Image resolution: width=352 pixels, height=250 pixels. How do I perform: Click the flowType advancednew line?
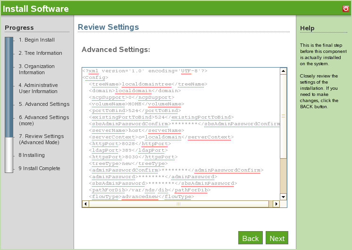[142, 197]
